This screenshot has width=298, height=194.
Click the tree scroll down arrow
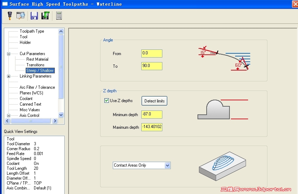point(61,115)
